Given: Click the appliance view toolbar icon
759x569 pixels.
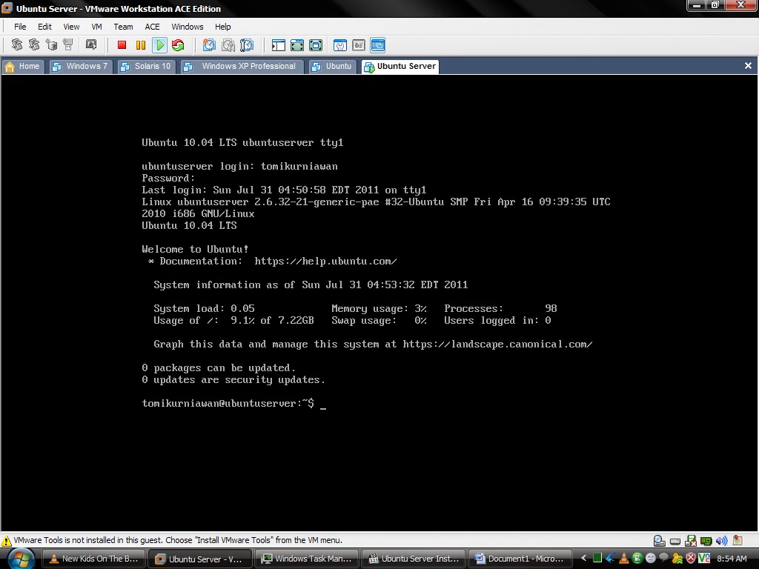Looking at the screenshot, I should click(359, 45).
